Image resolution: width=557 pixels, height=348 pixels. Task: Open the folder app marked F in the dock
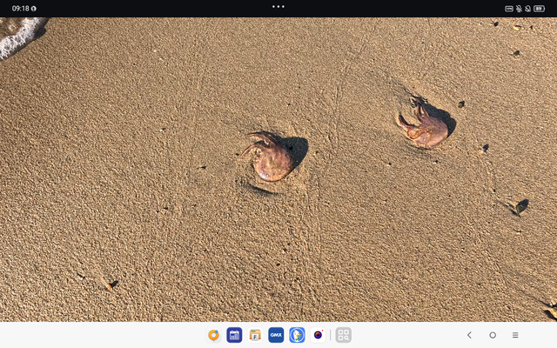pyautogui.click(x=255, y=335)
